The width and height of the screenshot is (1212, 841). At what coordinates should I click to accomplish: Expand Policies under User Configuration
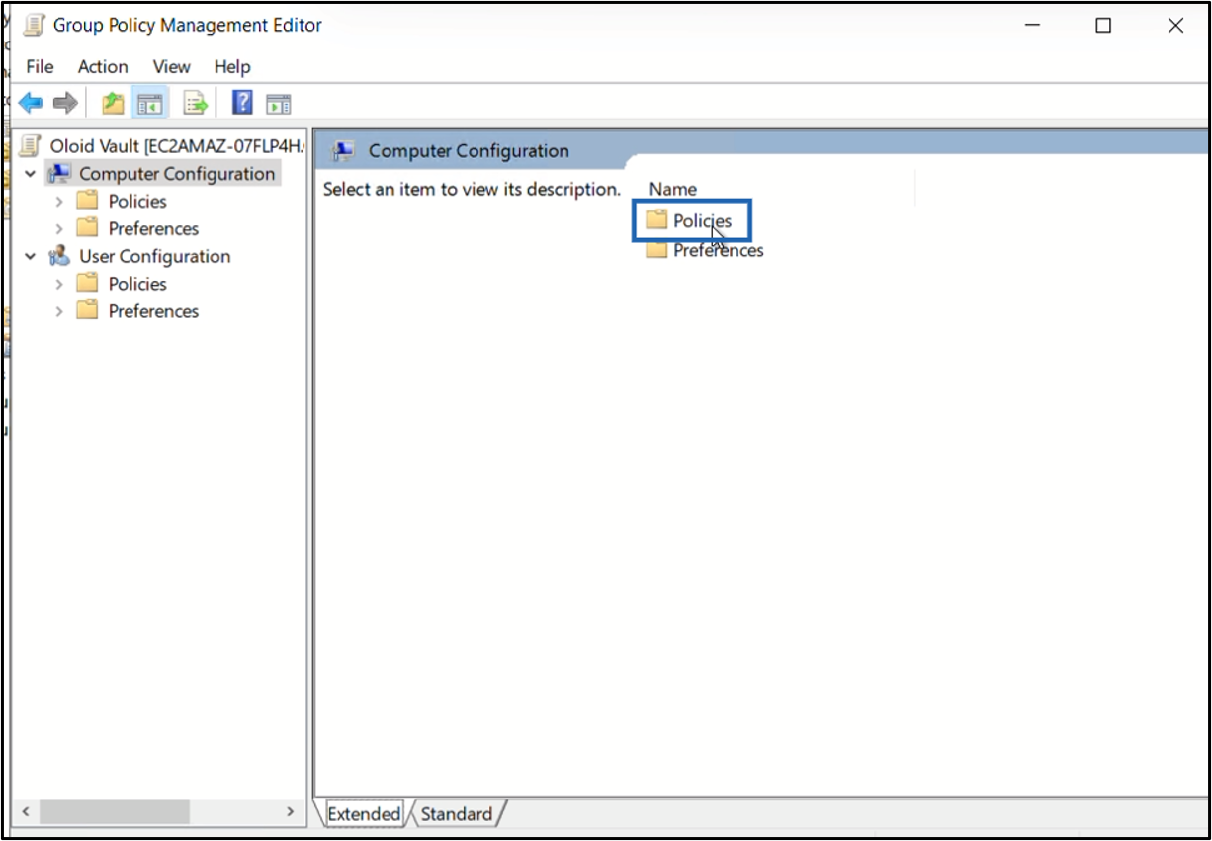coord(59,285)
